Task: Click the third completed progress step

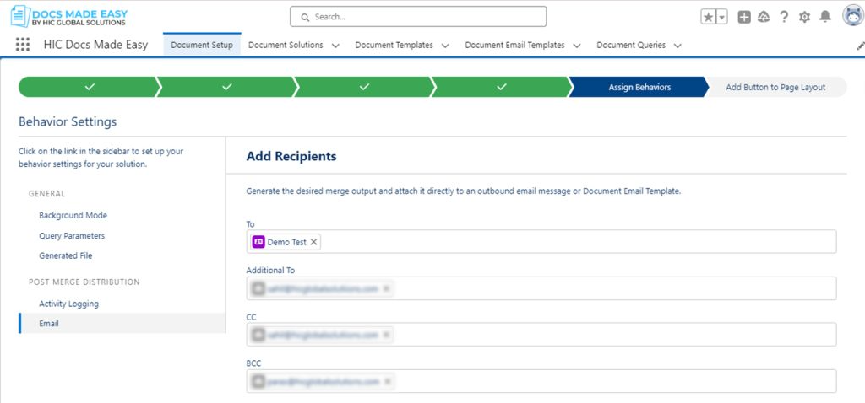Action: pyautogui.click(x=364, y=87)
